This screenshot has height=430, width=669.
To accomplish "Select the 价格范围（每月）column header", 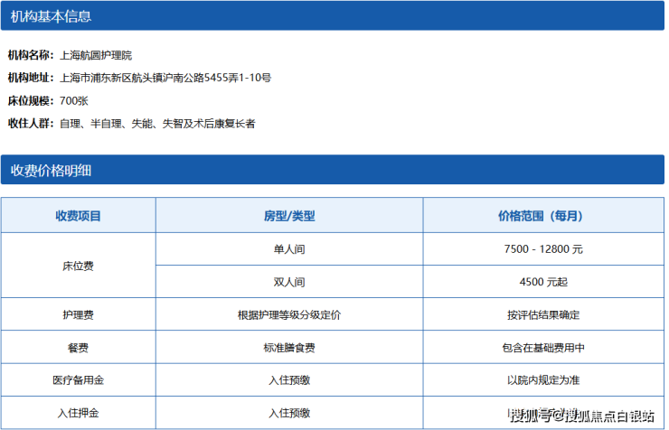I will coord(543,216).
